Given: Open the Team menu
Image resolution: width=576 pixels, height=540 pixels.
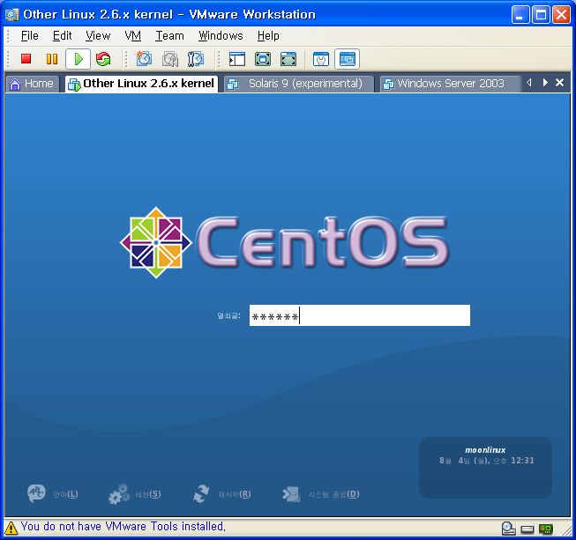Looking at the screenshot, I should point(169,36).
